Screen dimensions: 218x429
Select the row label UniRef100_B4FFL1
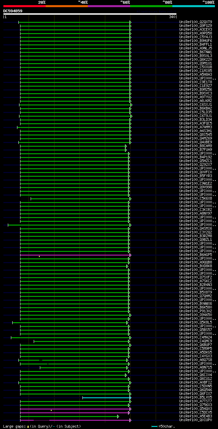tap(196, 44)
